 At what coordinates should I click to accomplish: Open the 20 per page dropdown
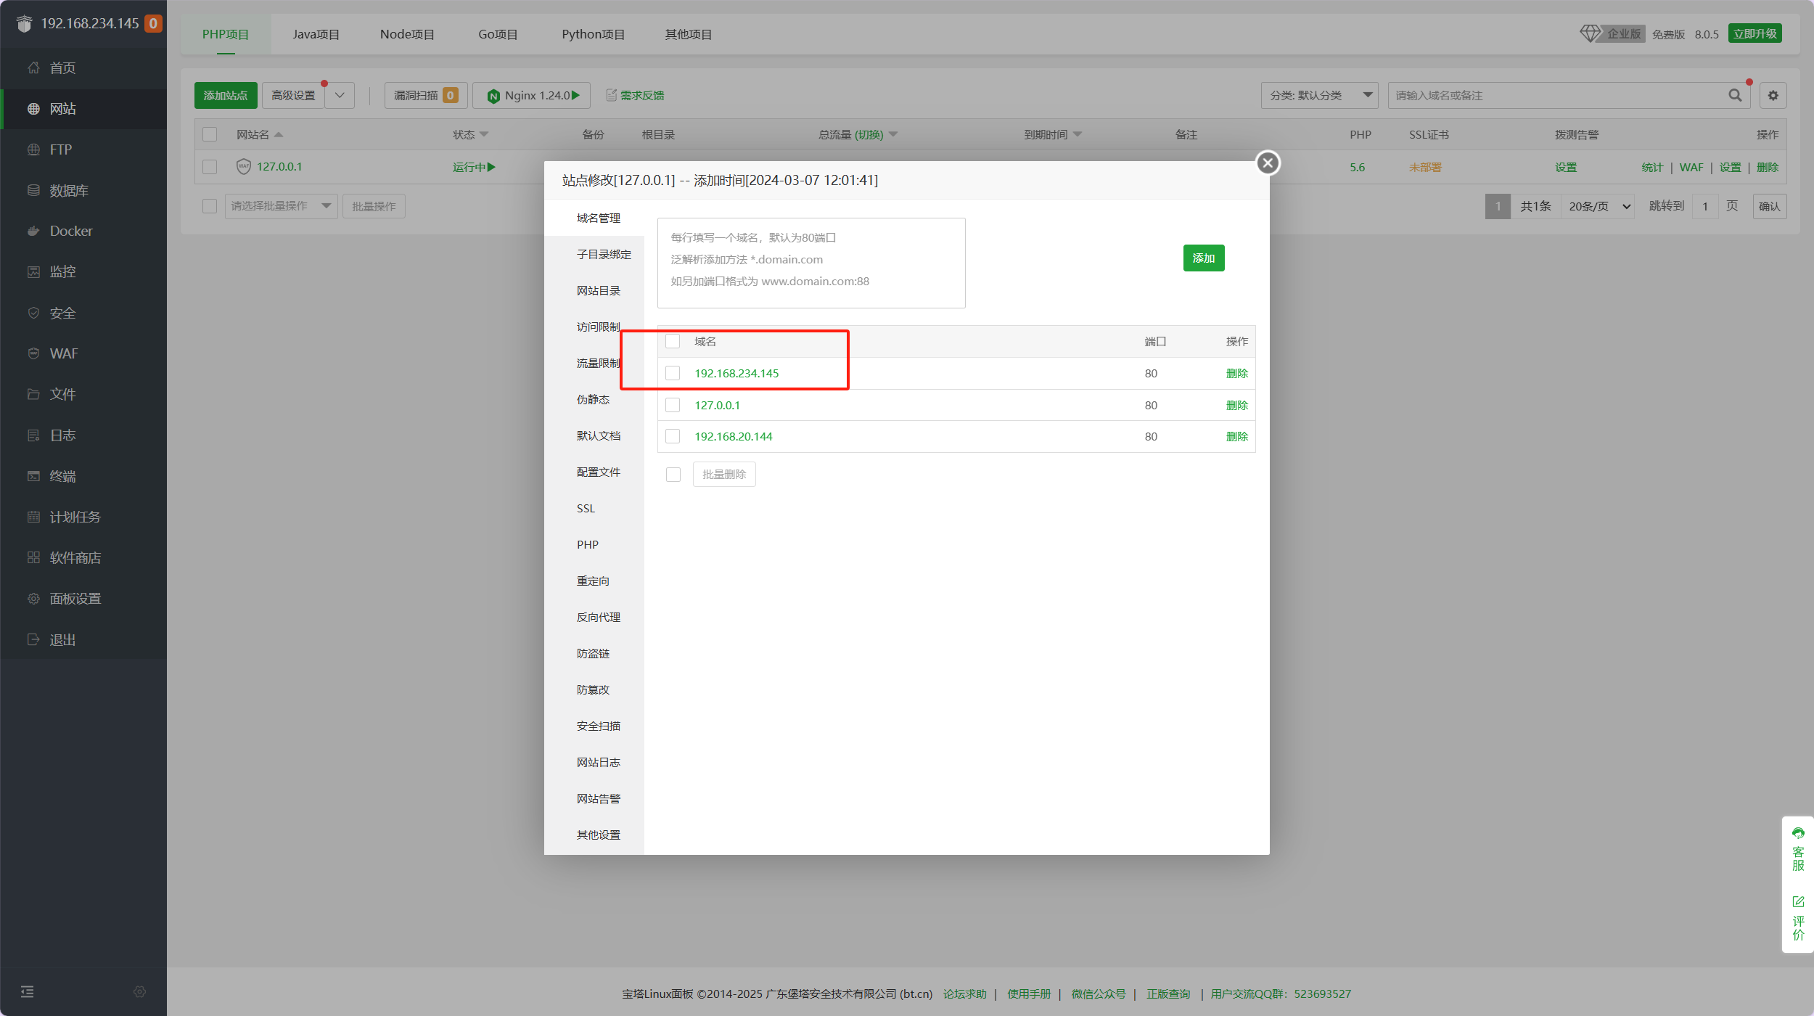pyautogui.click(x=1598, y=206)
